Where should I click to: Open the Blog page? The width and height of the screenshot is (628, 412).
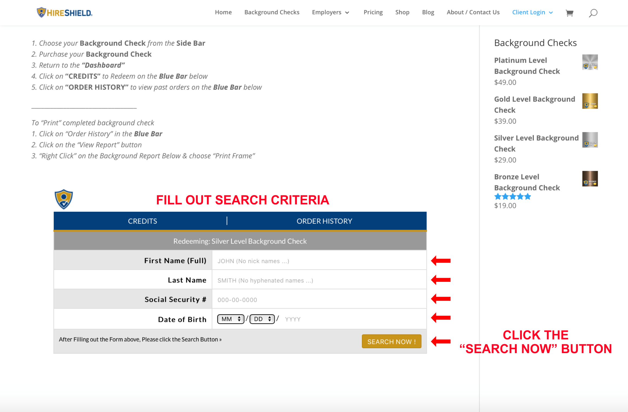428,12
